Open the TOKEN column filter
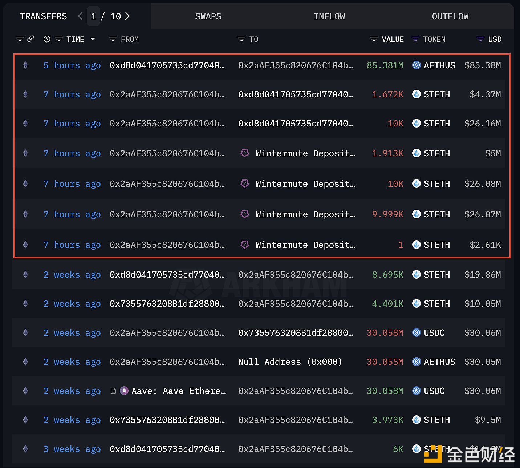520x468 pixels. 415,39
